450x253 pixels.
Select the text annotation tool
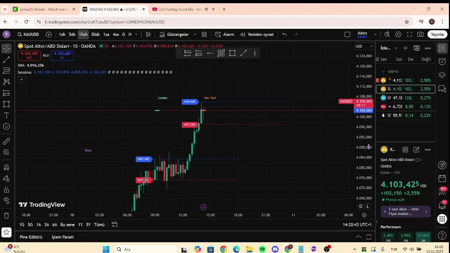[6, 115]
